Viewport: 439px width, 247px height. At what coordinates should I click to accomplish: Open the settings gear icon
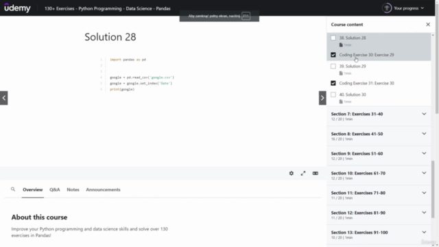[x=291, y=174]
